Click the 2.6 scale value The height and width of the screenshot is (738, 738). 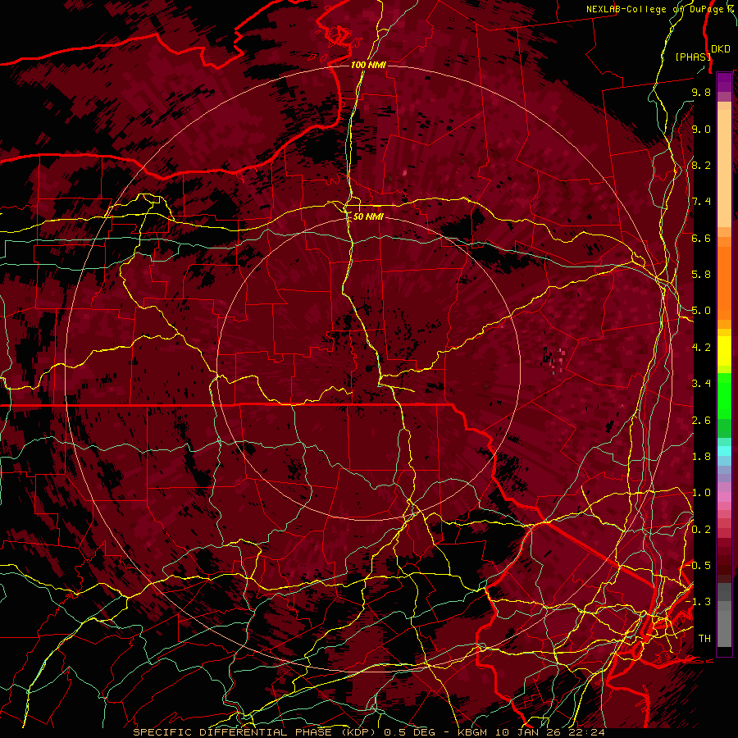coord(701,420)
